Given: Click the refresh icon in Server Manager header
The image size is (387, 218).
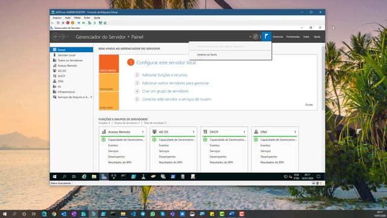Looking at the screenshot, I should pyautogui.click(x=255, y=36).
